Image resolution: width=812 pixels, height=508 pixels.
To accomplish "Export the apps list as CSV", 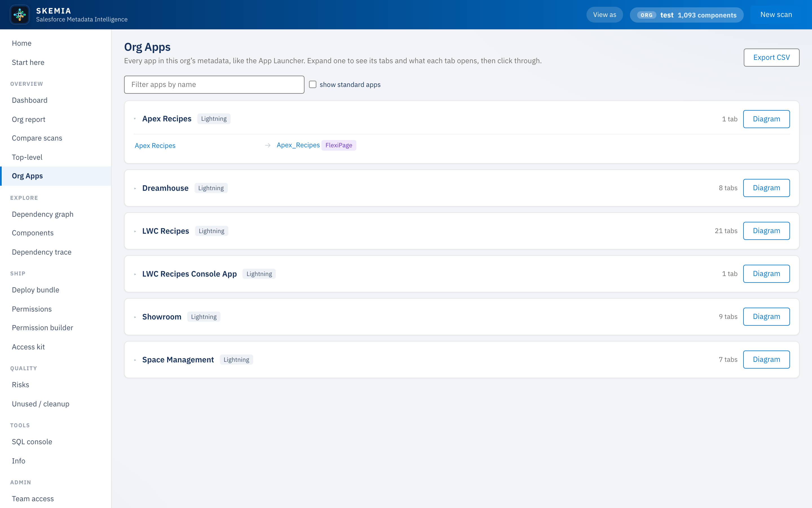I will [771, 58].
